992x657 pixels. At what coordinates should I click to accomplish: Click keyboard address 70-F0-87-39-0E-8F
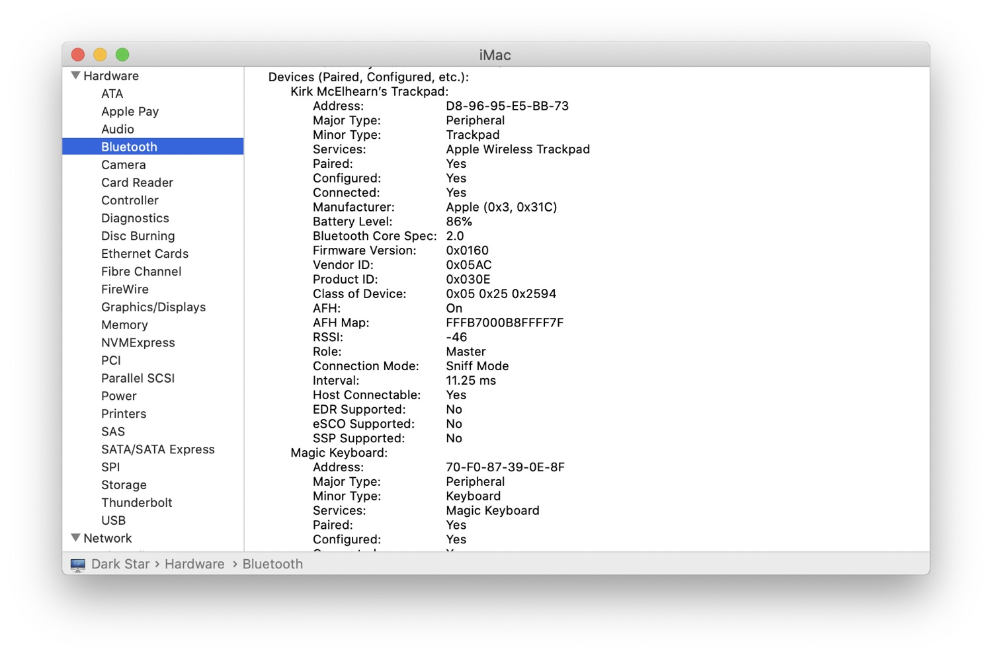click(x=505, y=468)
